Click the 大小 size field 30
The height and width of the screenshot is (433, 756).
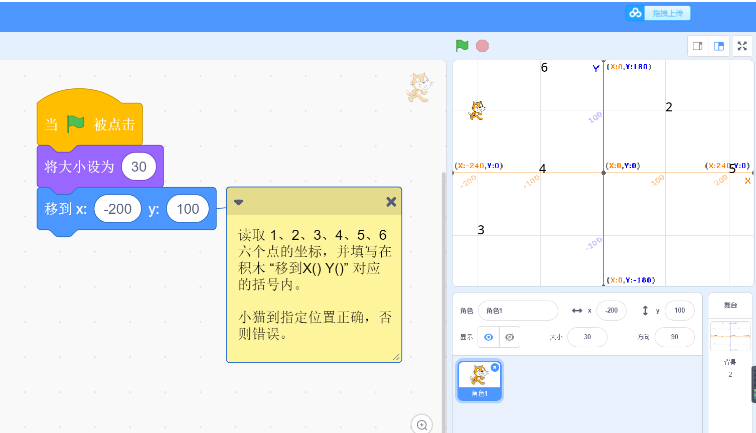[587, 337]
